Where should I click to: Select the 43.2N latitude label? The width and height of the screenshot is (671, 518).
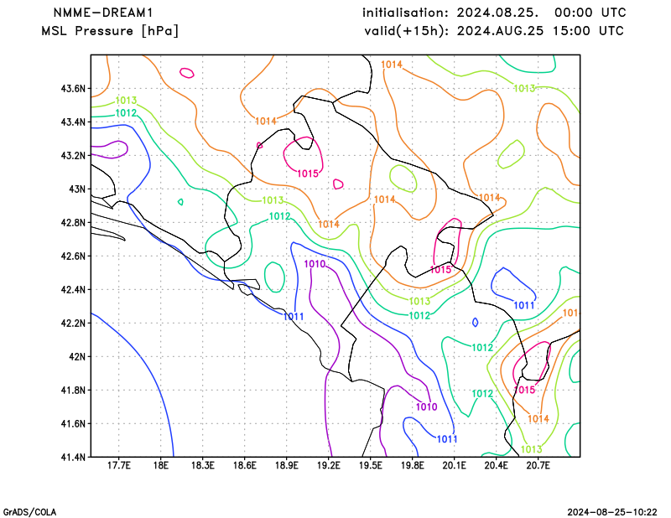pos(73,155)
